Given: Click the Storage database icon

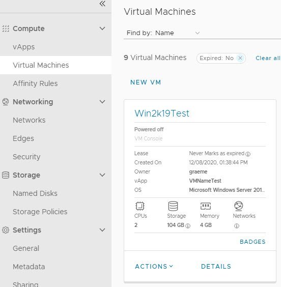Looking at the screenshot, I should [6, 175].
